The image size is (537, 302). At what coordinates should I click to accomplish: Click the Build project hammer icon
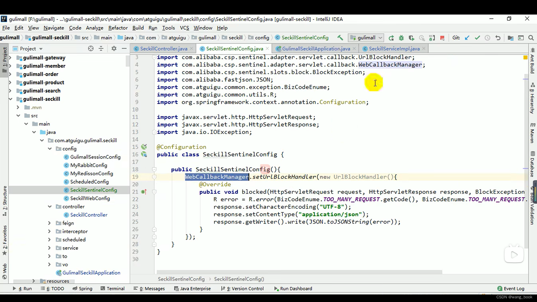point(340,38)
